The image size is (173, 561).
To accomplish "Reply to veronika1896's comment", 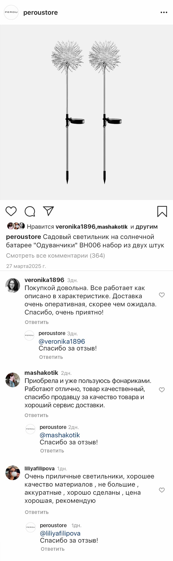I will tap(37, 322).
